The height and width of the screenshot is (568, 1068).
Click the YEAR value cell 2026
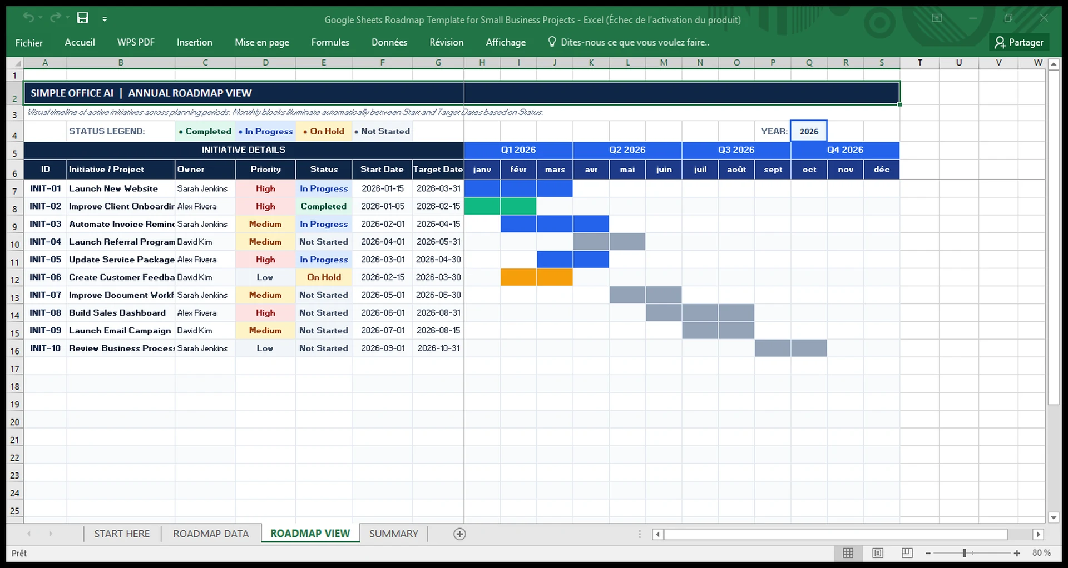coord(809,131)
